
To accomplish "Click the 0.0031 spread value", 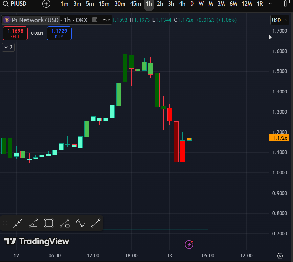I will pos(37,33).
